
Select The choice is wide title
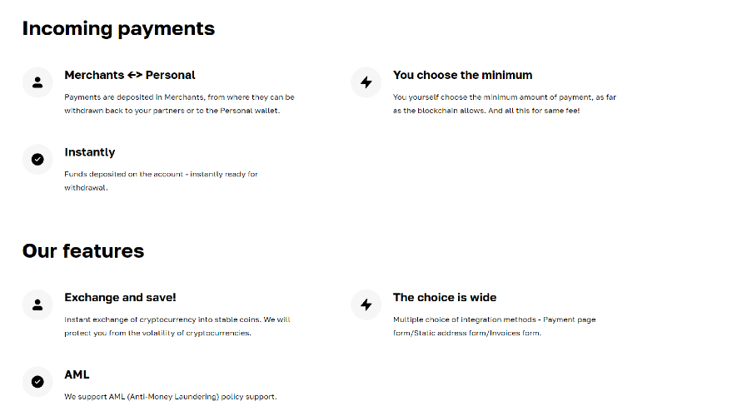(445, 297)
